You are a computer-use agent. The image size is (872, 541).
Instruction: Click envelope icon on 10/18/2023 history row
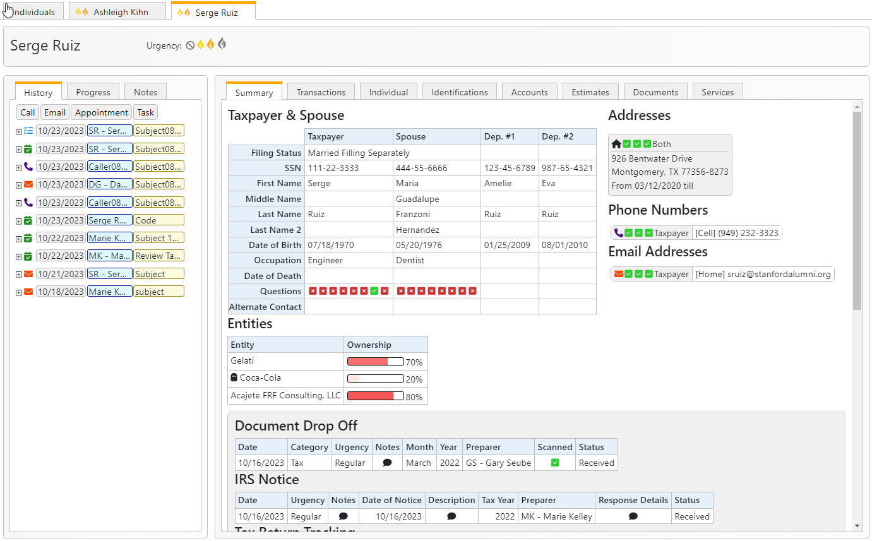(x=28, y=292)
